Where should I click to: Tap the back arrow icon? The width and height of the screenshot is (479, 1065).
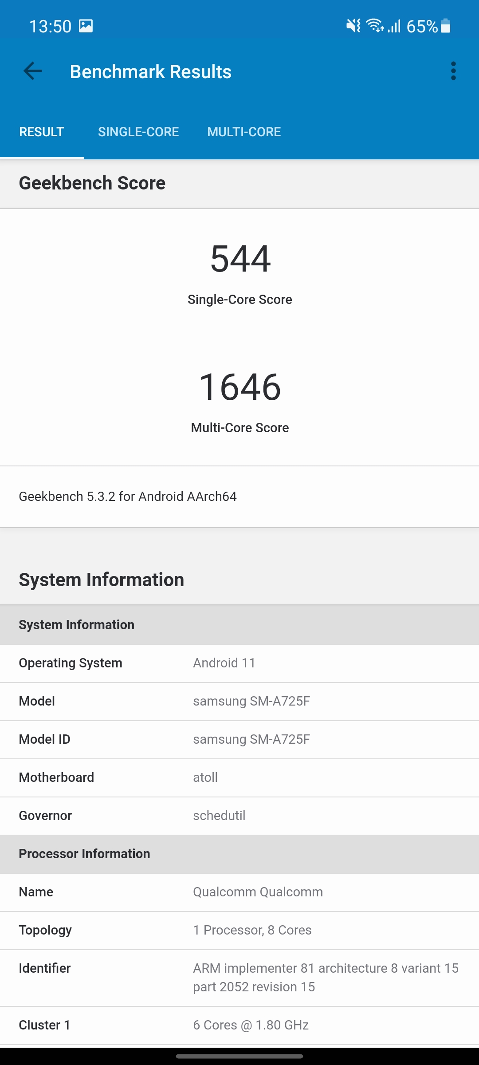coord(33,71)
